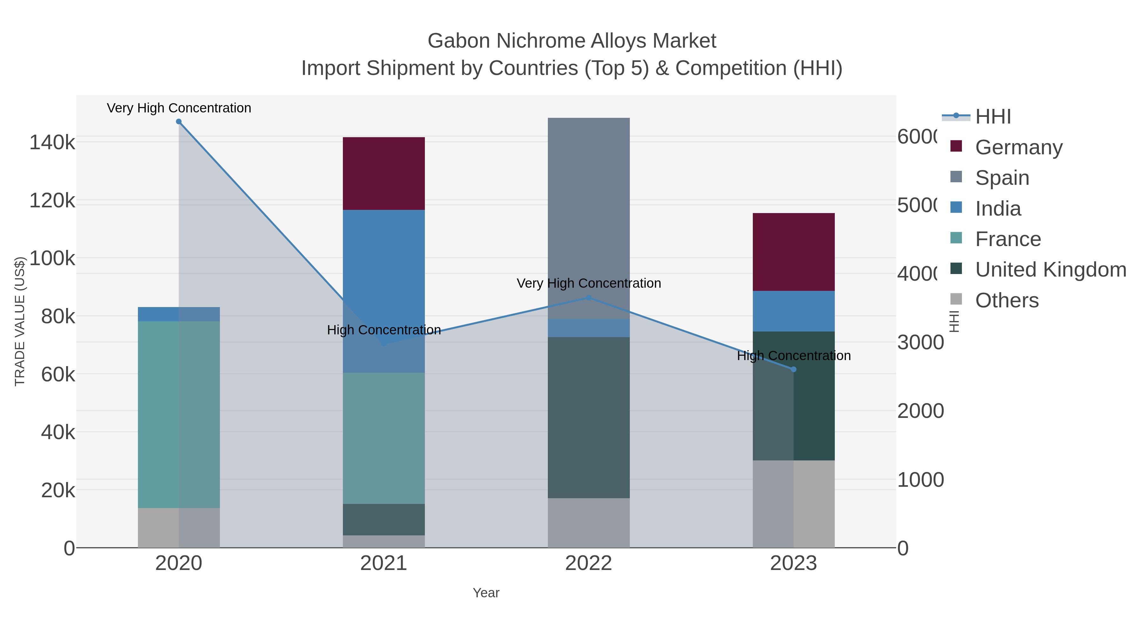Click the Germany segment of the 2023 bar
Viewport: 1144px width, 643px height.
[793, 252]
